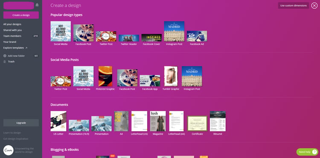Select the Presentation (16:9) document type
Viewport: 320px width, 158px height.
click(x=79, y=126)
